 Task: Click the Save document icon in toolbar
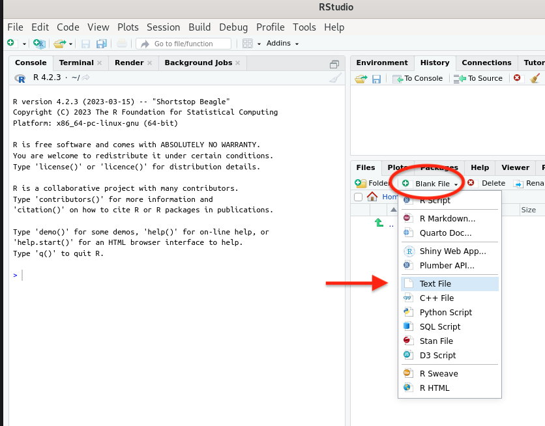(x=85, y=44)
